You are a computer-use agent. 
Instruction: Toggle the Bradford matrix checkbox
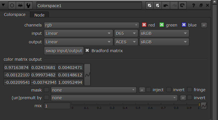coord(87,51)
